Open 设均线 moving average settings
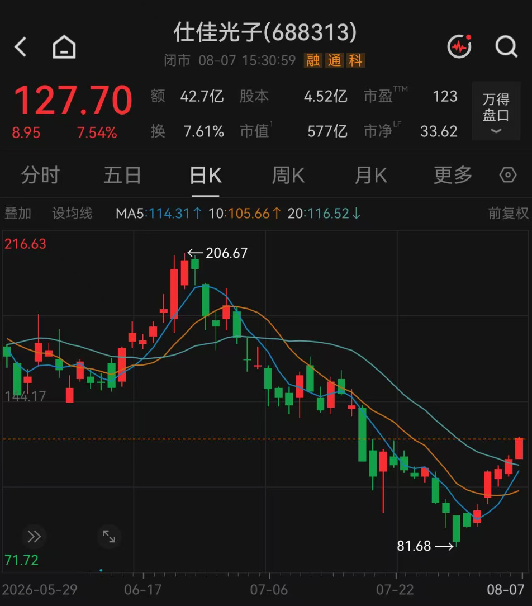 tap(72, 214)
